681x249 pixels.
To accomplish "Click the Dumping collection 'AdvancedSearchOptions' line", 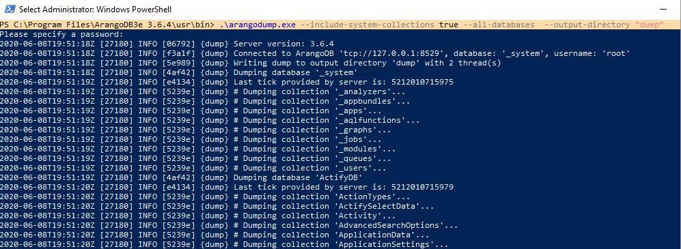I will point(229,225).
